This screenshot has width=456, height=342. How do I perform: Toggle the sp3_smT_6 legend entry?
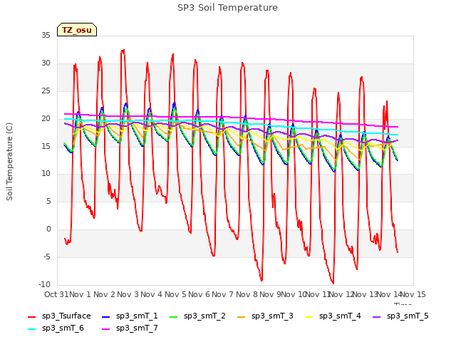tap(56, 328)
